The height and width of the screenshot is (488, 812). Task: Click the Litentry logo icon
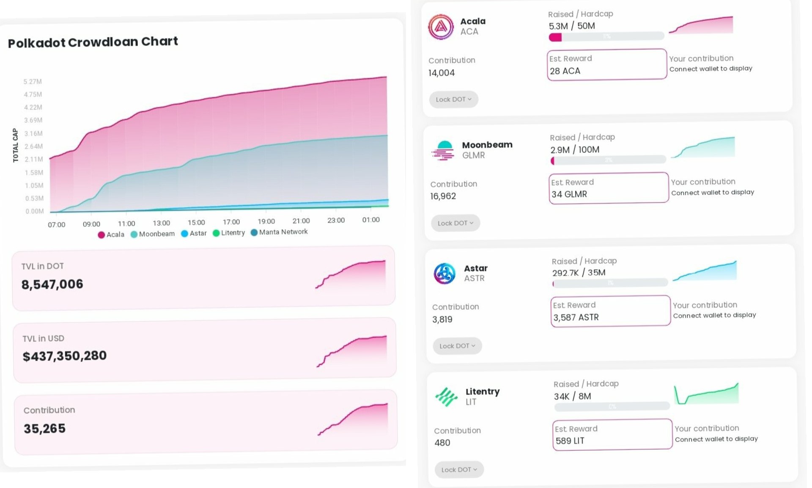[446, 397]
